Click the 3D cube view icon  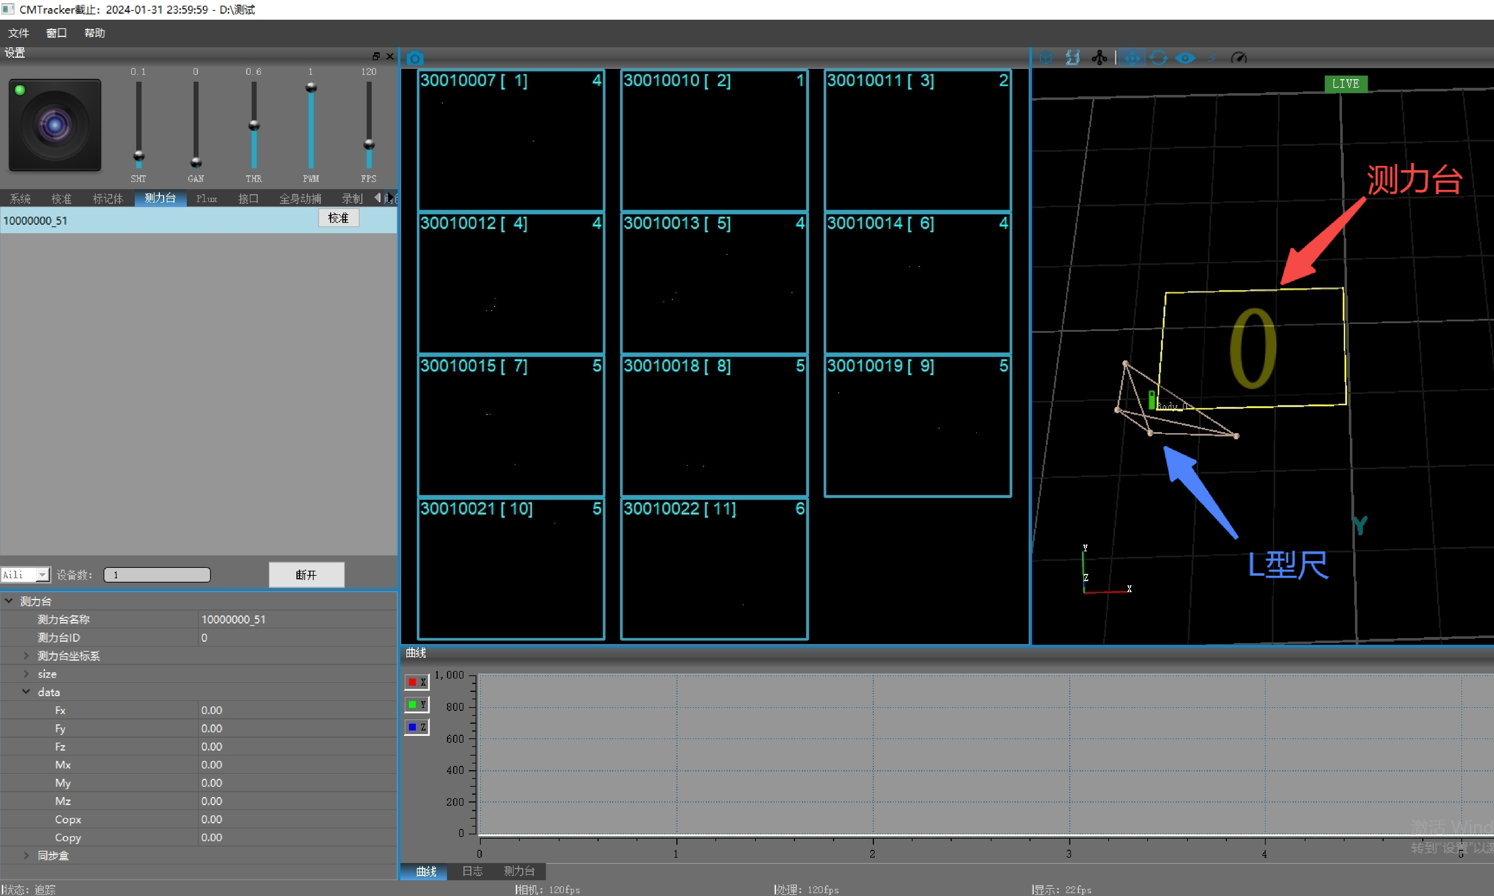pyautogui.click(x=1046, y=58)
